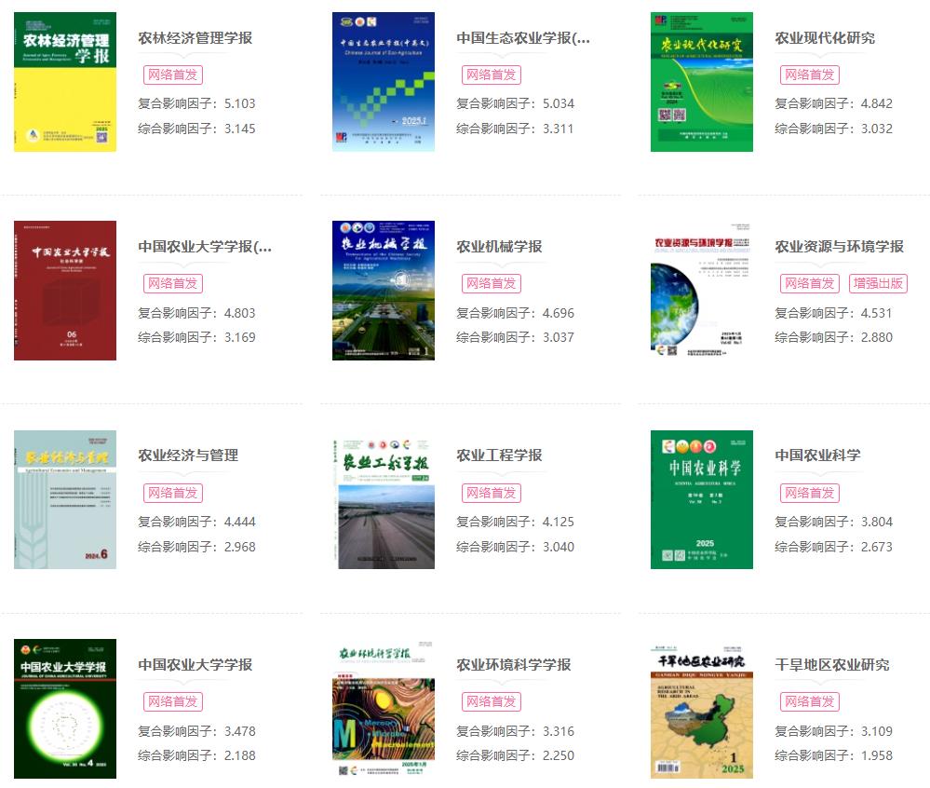Select text 复合影响因子: 4.842

[x=833, y=103]
